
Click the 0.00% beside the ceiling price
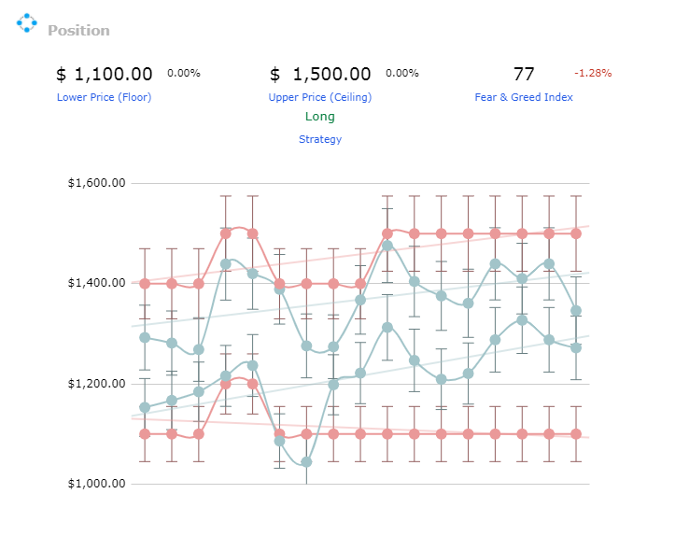tap(402, 73)
